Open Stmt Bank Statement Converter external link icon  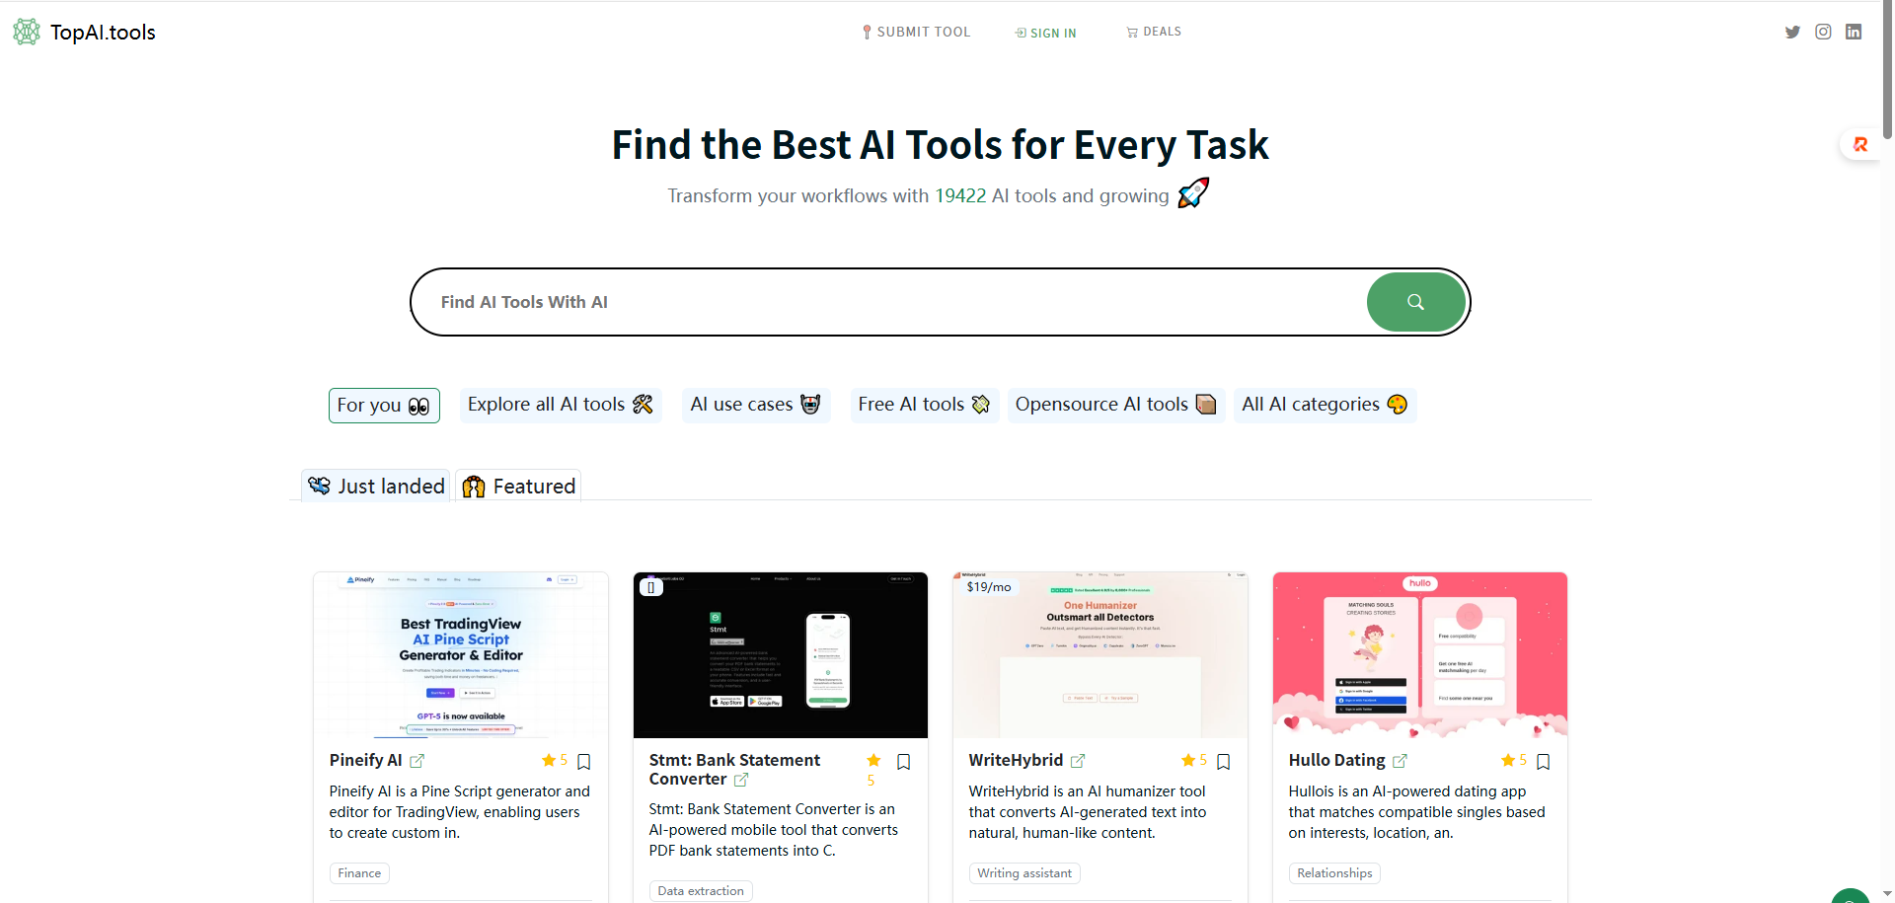click(741, 780)
